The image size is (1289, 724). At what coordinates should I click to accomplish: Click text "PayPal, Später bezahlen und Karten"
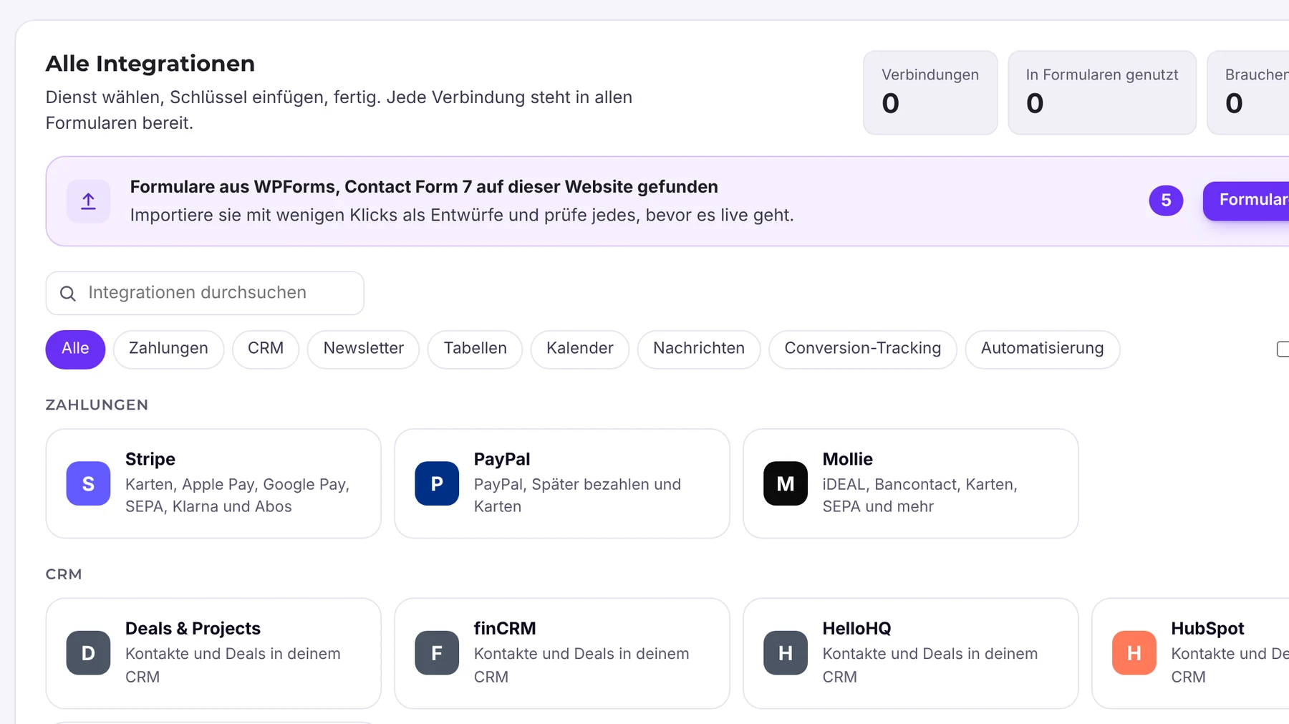(x=577, y=496)
